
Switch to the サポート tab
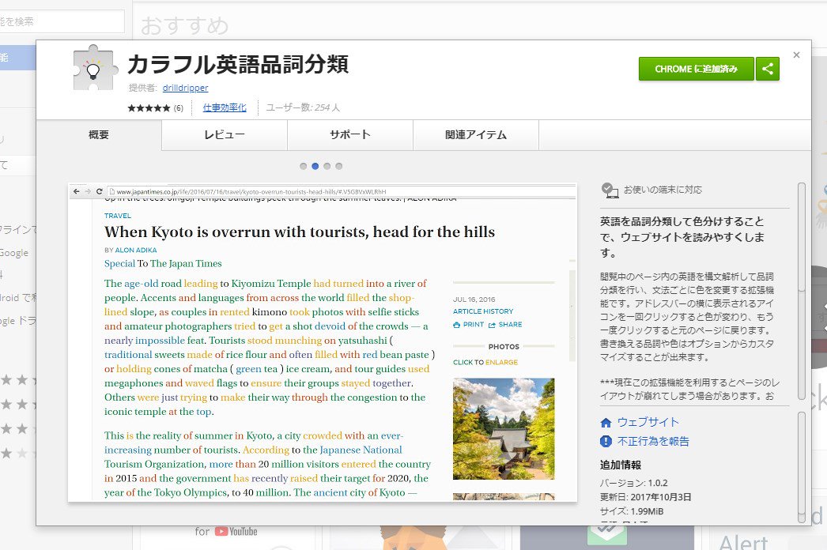point(349,134)
